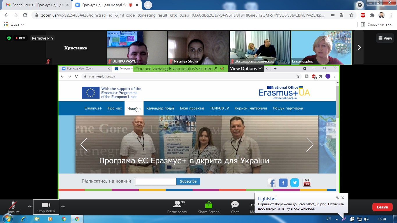Select Nataliya Slyvka video thumbnail
This screenshot has height=223, width=397.
point(198,47)
